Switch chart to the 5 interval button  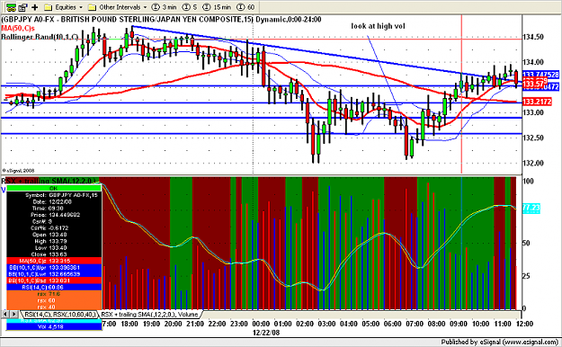click(x=191, y=7)
